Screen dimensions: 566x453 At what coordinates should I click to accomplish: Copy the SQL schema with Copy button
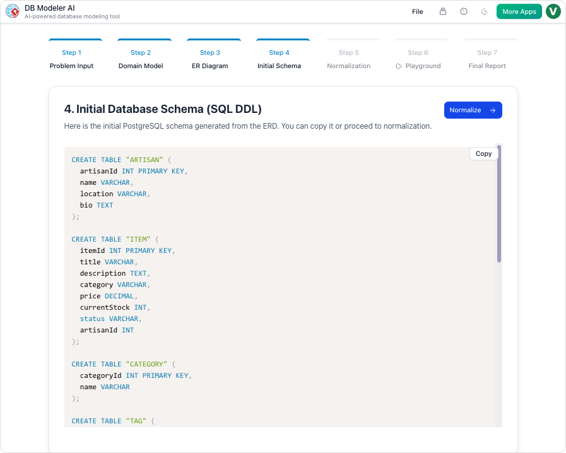(483, 153)
